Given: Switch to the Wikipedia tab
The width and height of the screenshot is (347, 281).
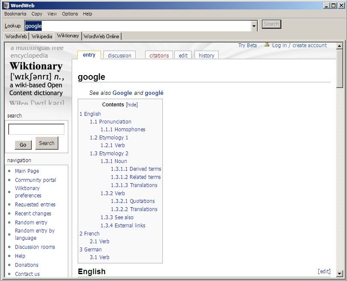Looking at the screenshot, I should [42, 36].
